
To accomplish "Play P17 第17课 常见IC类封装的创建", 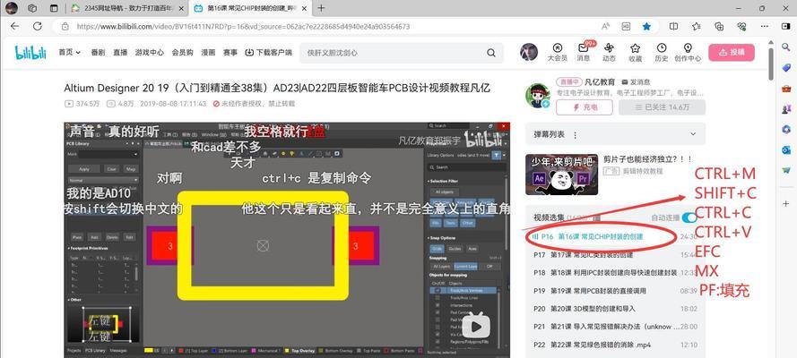I will point(615,254).
